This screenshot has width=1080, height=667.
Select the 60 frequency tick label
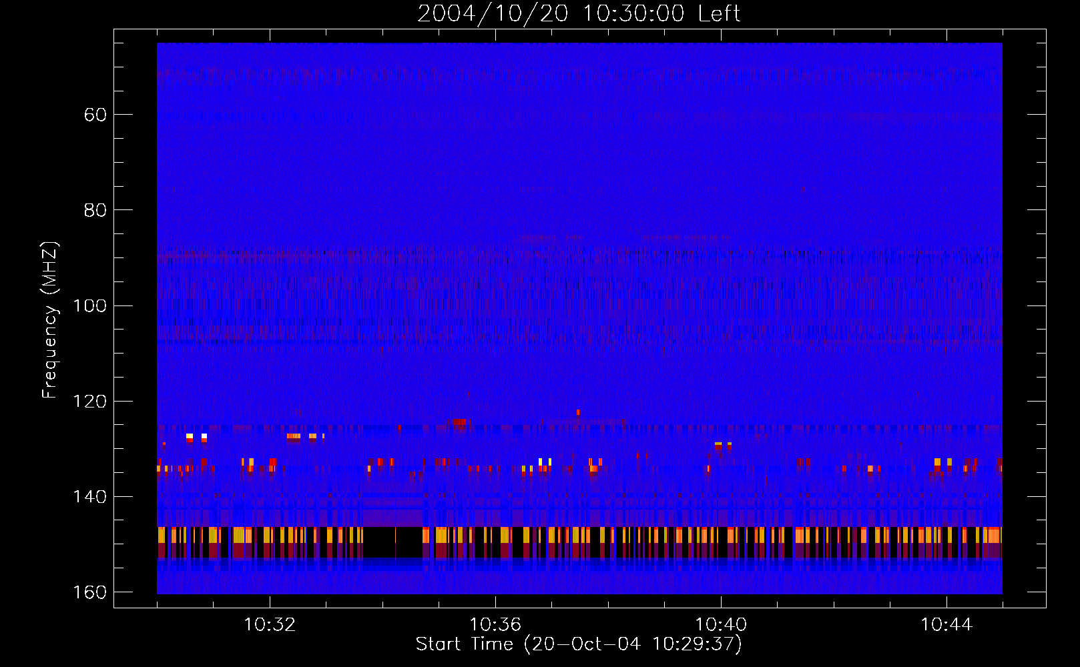(x=95, y=115)
